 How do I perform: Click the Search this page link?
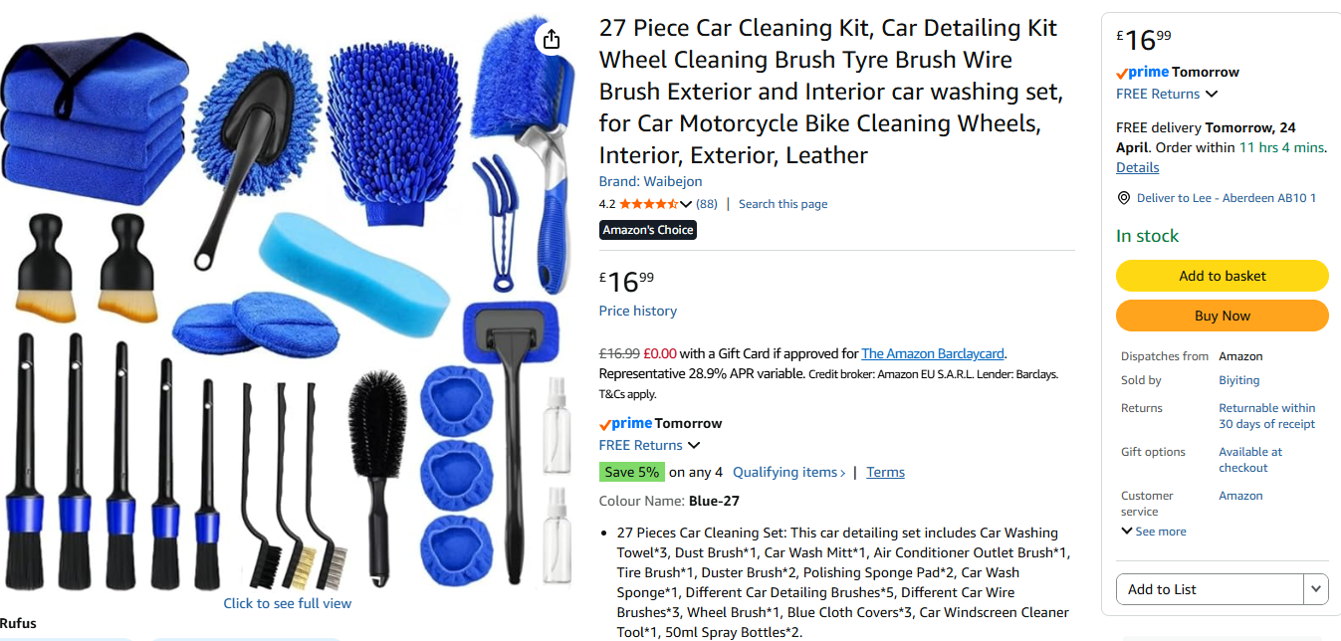(x=782, y=204)
